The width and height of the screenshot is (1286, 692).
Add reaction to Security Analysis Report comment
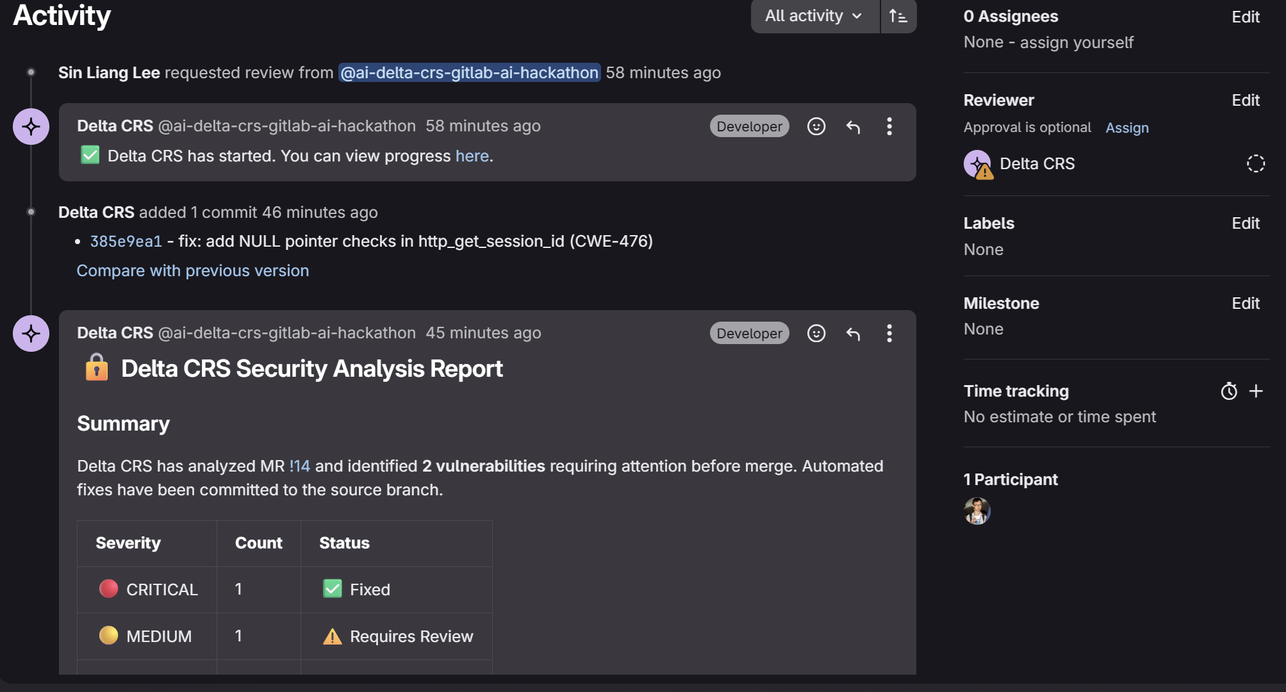[x=816, y=333]
